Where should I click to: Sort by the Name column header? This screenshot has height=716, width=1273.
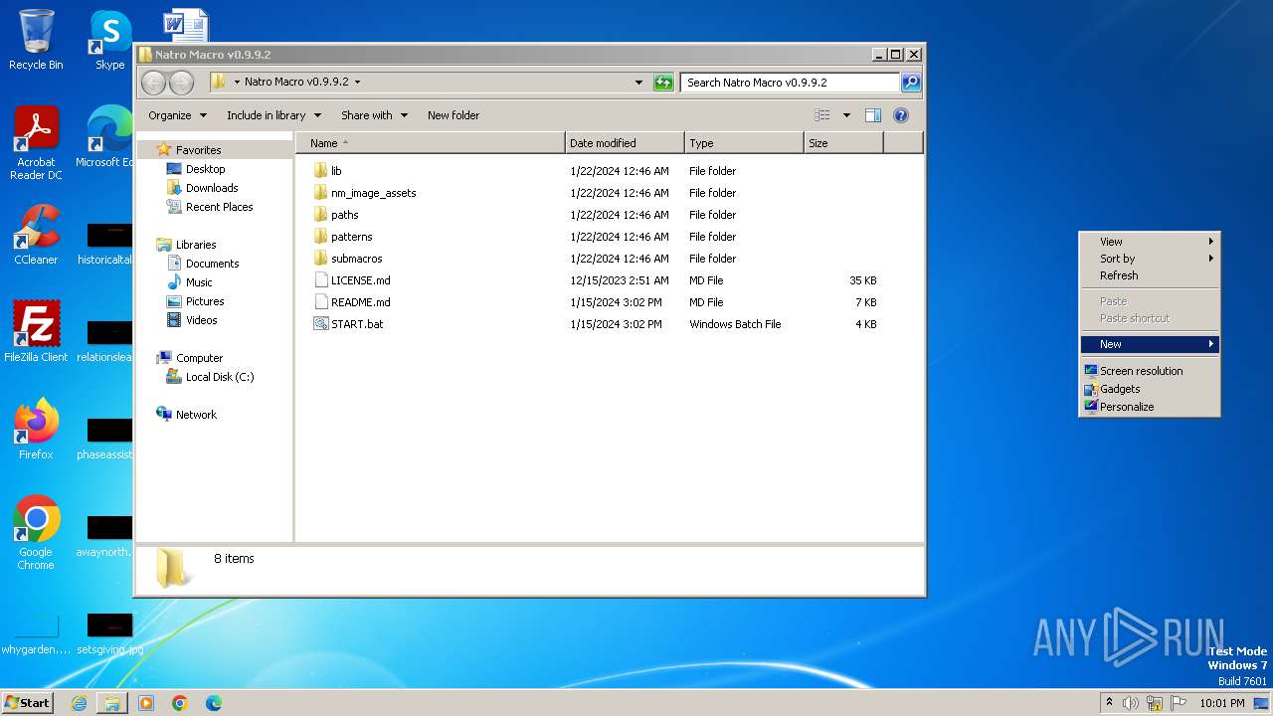point(431,143)
